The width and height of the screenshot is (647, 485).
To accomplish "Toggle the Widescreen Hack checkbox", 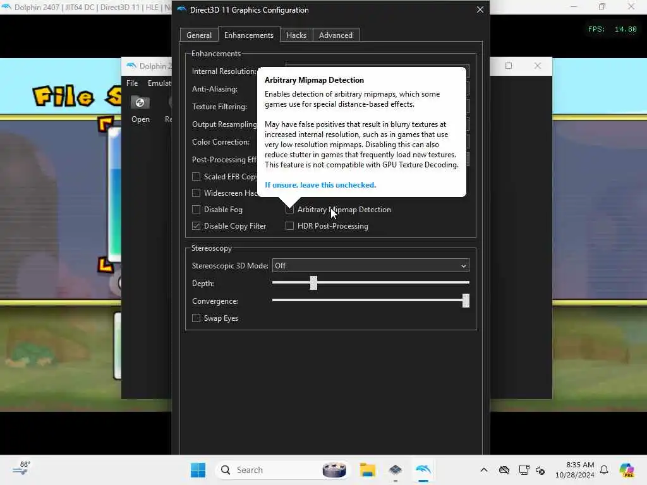I will coord(196,193).
